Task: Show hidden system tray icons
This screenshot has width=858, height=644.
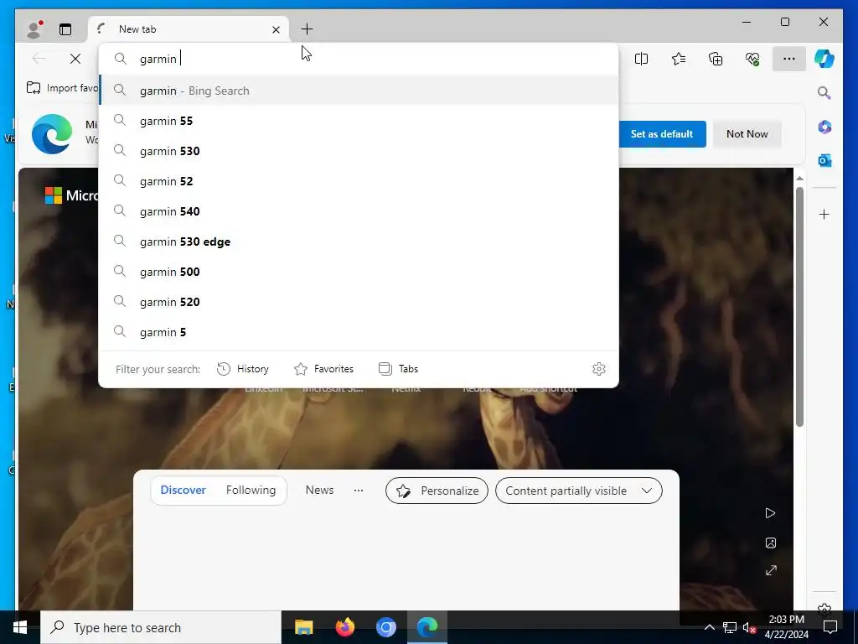Action: (709, 627)
